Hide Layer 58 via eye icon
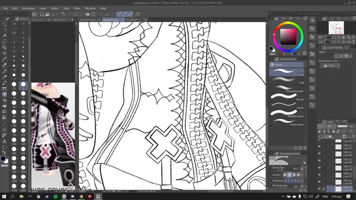This screenshot has height=200, width=356. click(x=319, y=168)
